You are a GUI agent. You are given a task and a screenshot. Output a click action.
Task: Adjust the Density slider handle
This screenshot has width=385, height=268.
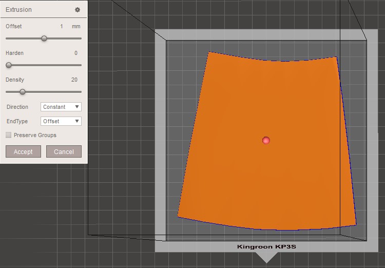pos(23,92)
